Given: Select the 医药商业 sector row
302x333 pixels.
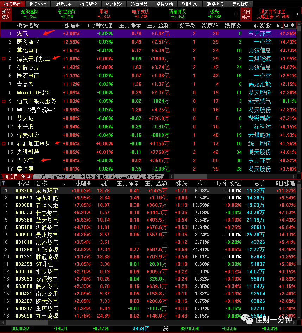Looking at the screenshot, I should tap(149, 42).
